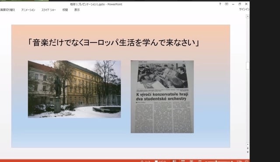The image size is (280, 162).
Task: Click the zoom percentage value in the status bar
Action: pos(239,161)
